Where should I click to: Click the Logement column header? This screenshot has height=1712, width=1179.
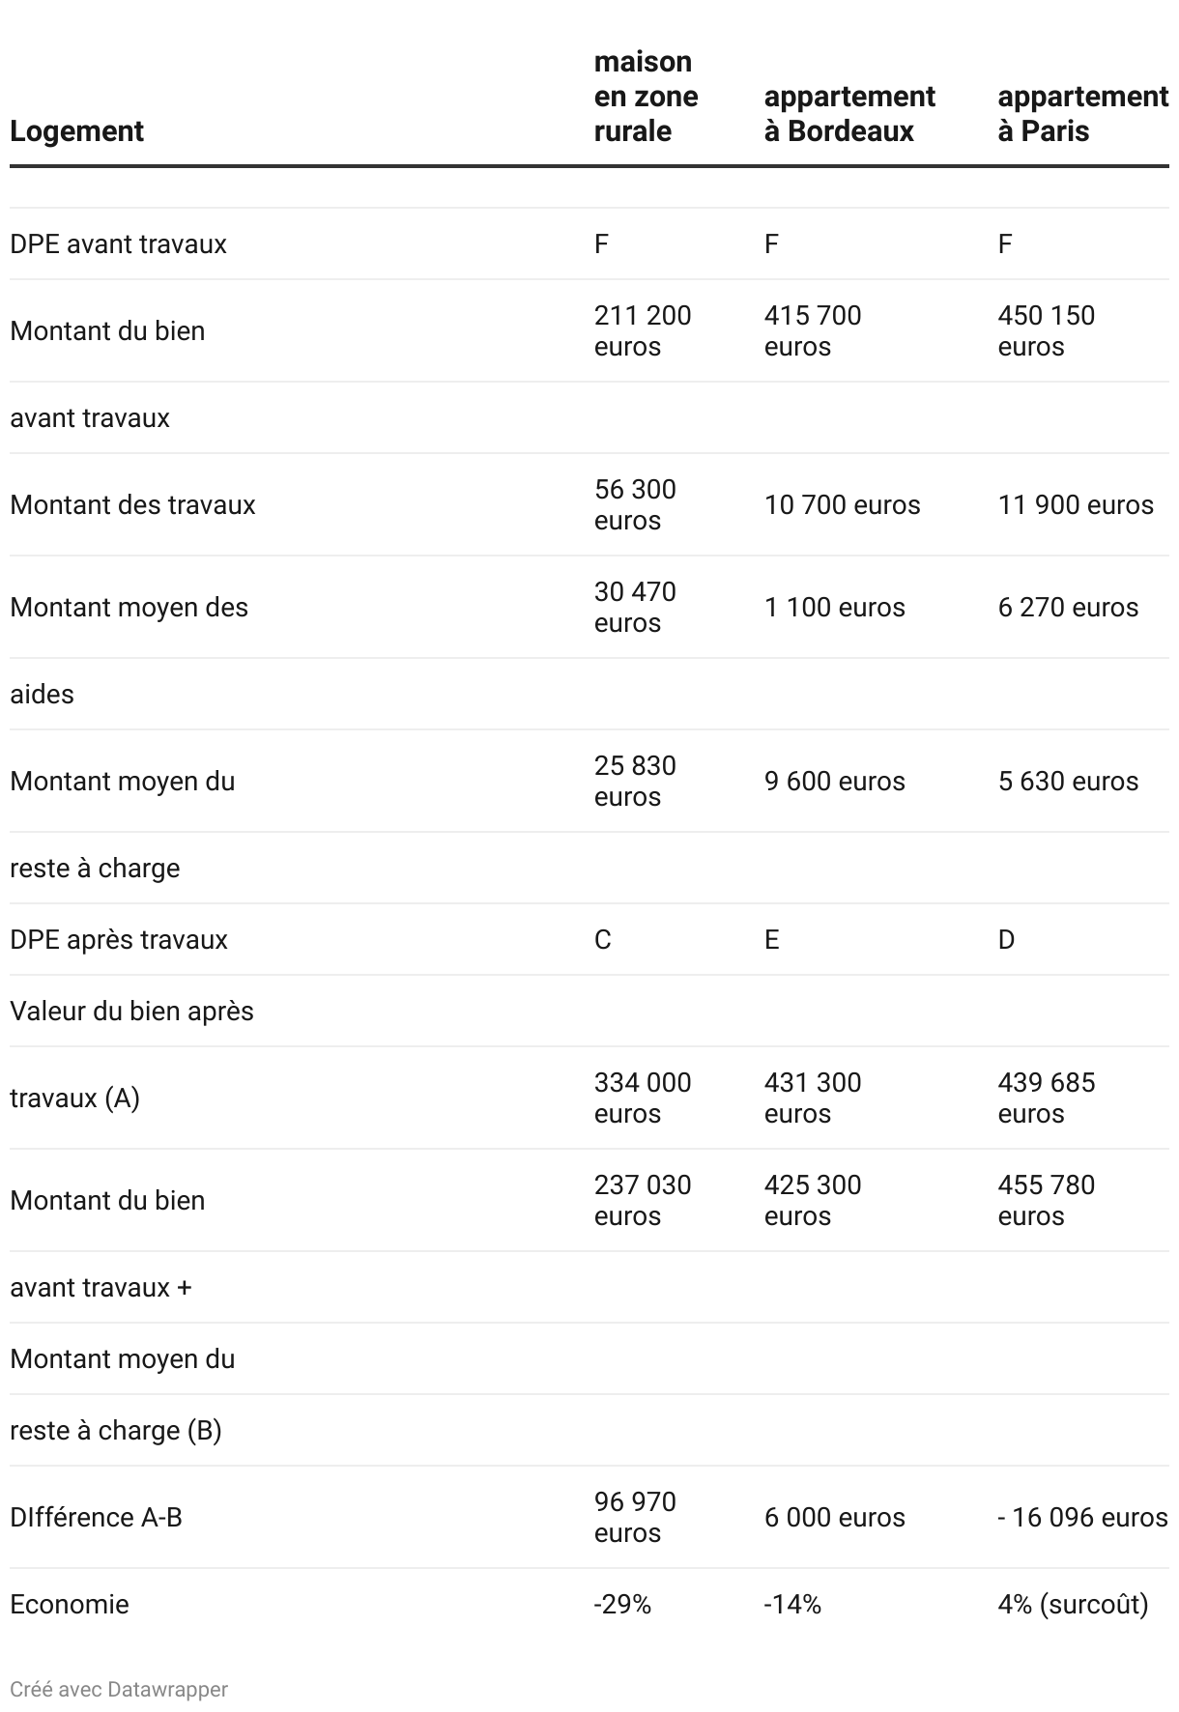[76, 131]
